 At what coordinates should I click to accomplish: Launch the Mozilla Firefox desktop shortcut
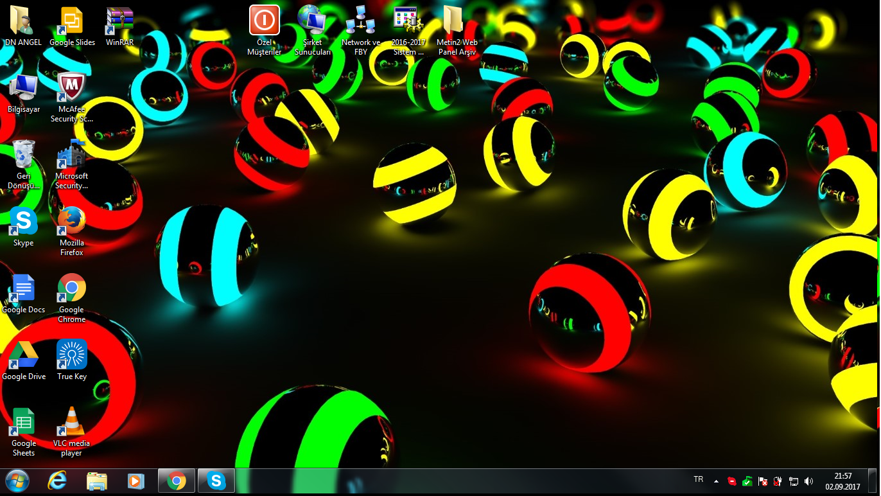pos(72,231)
